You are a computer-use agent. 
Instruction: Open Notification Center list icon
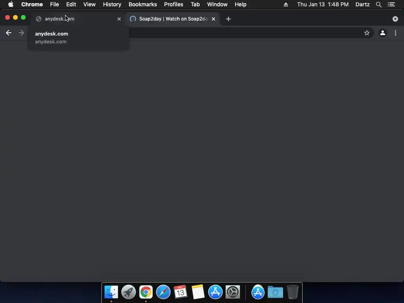coord(391,4)
